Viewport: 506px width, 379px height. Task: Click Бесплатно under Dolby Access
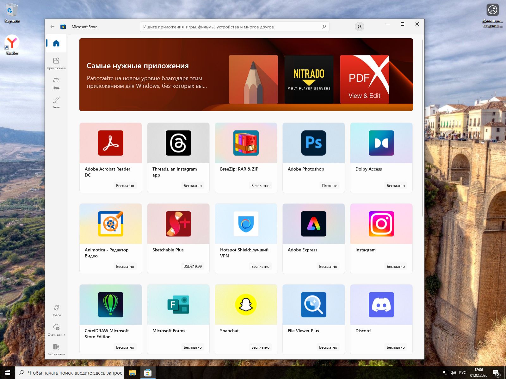pyautogui.click(x=395, y=186)
